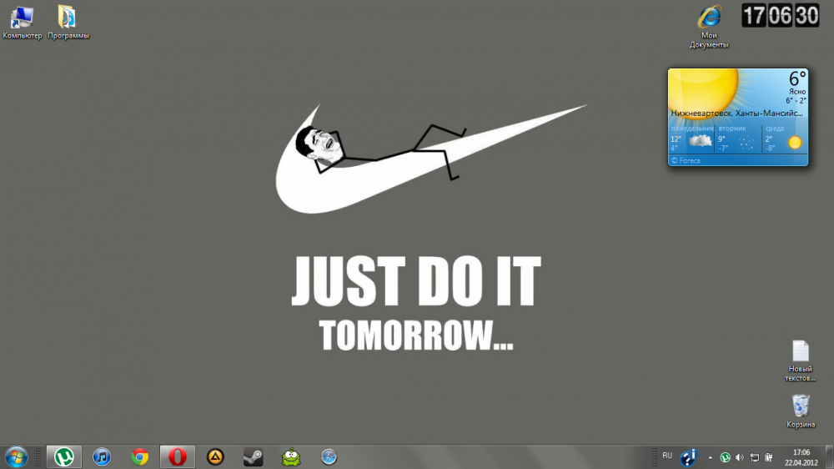Open the help question-mark tray icon
This screenshot has width=834, height=469.
688,456
